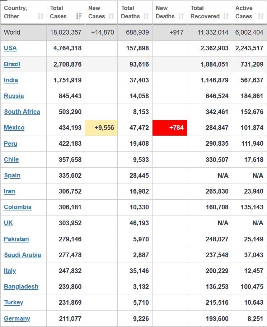Select the Mexico country link

(14, 128)
